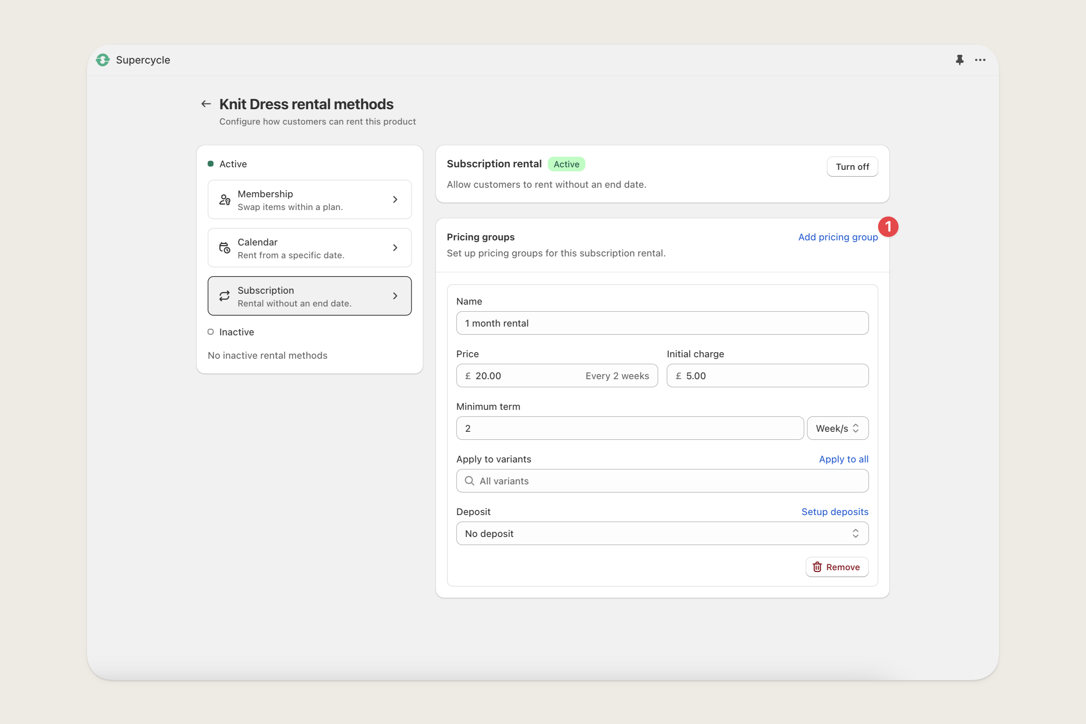This screenshot has height=724, width=1086.
Task: Pin the app with the pin icon
Action: [x=960, y=60]
